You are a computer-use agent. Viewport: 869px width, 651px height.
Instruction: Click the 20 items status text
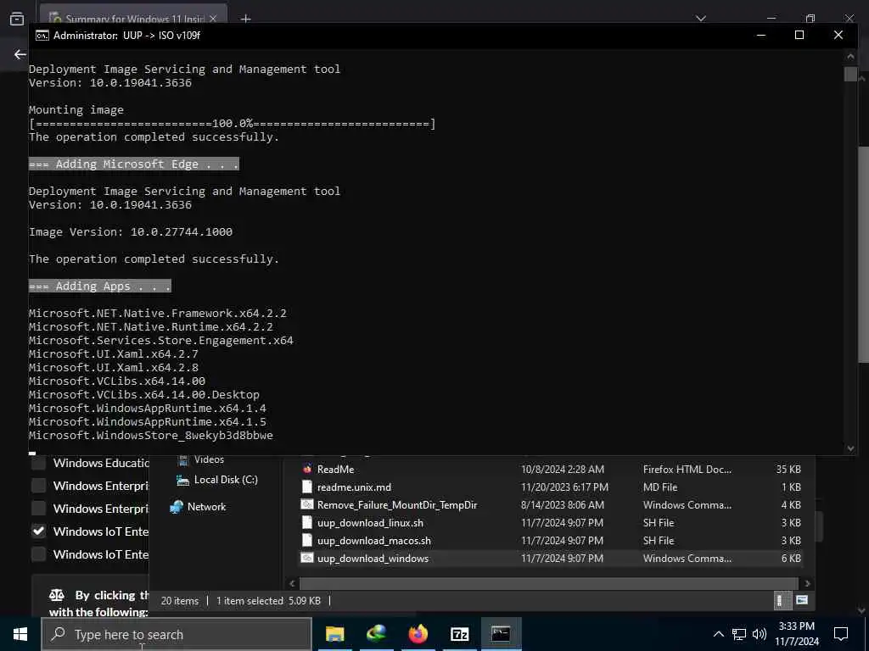click(x=180, y=601)
